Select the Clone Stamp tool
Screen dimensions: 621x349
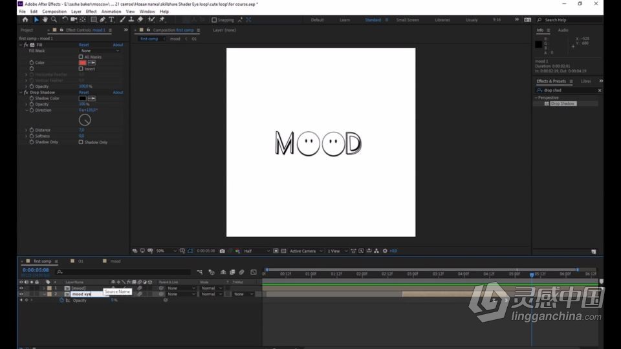(x=131, y=19)
